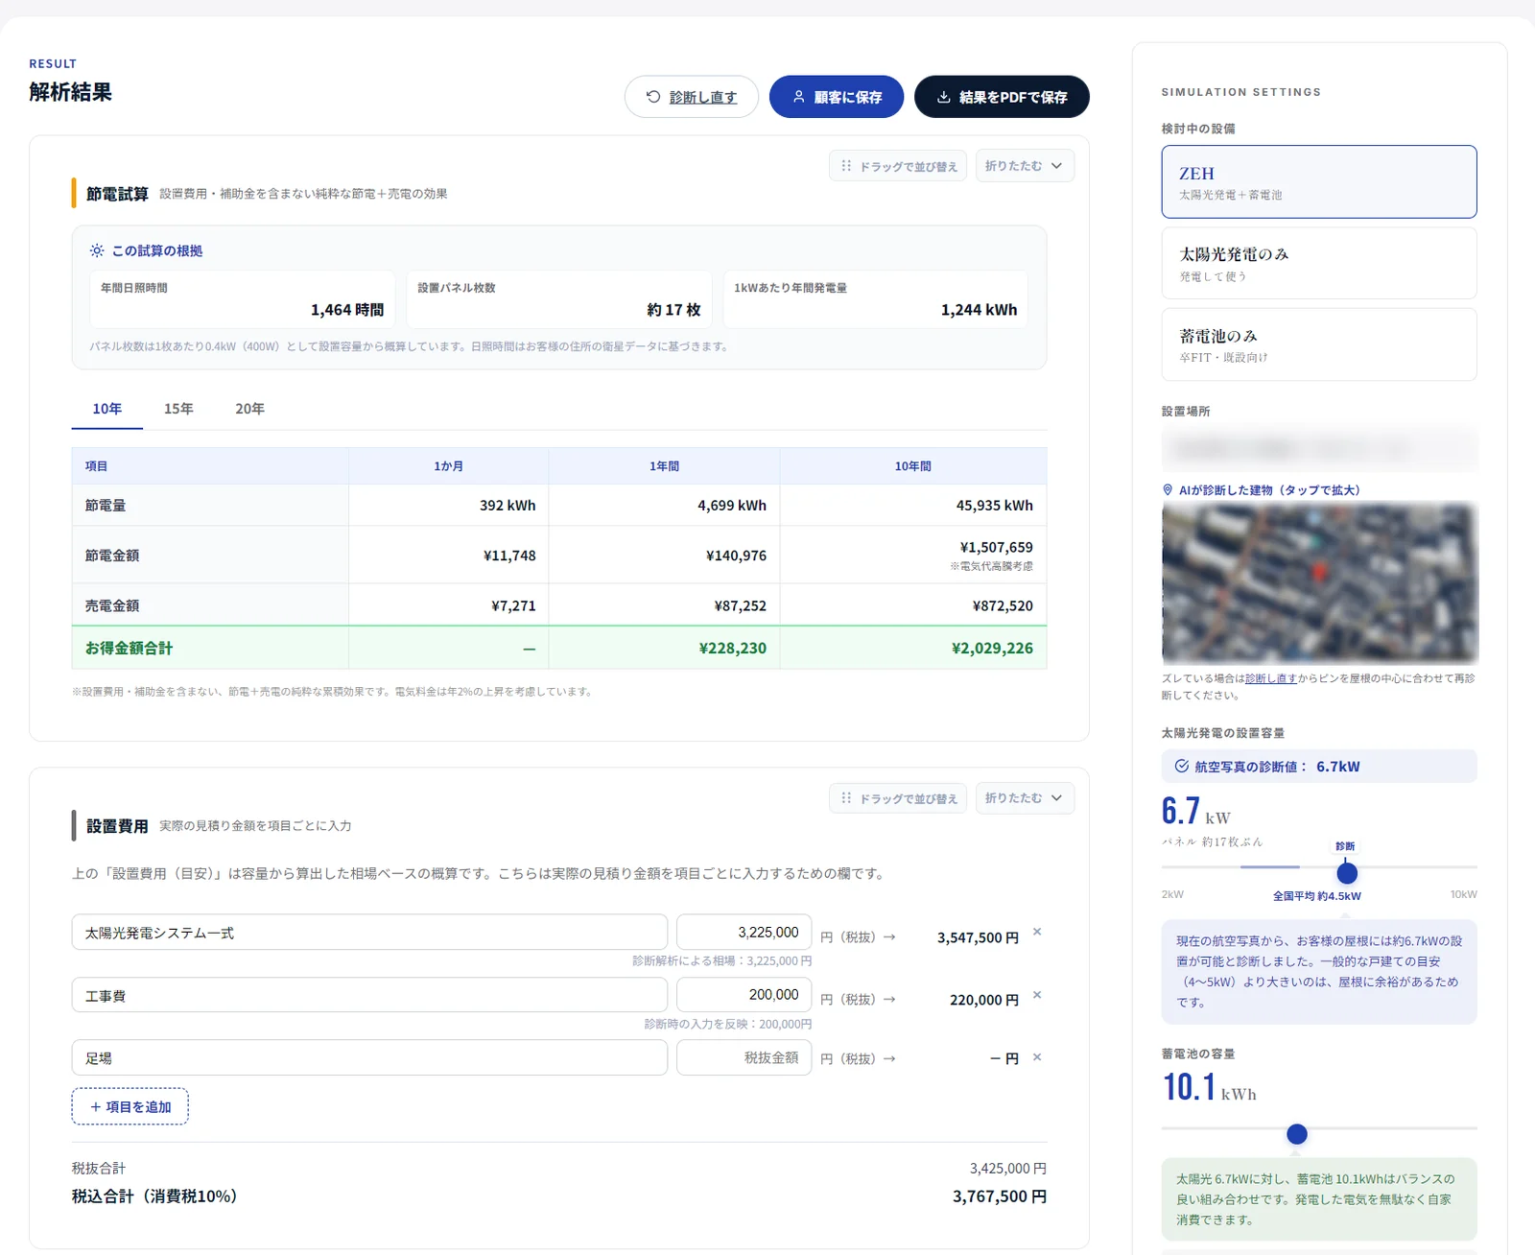Image resolution: width=1535 pixels, height=1255 pixels.
Task: Open the AI-diagnosed building aerial photo
Action: pyautogui.click(x=1320, y=583)
